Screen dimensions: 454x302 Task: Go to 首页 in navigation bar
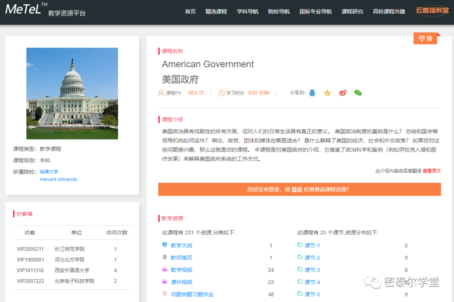[x=190, y=12]
